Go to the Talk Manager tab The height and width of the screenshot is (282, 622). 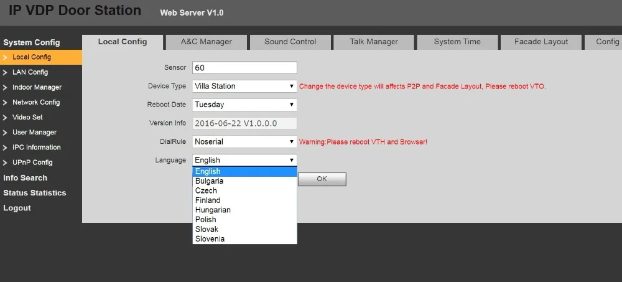point(374,42)
